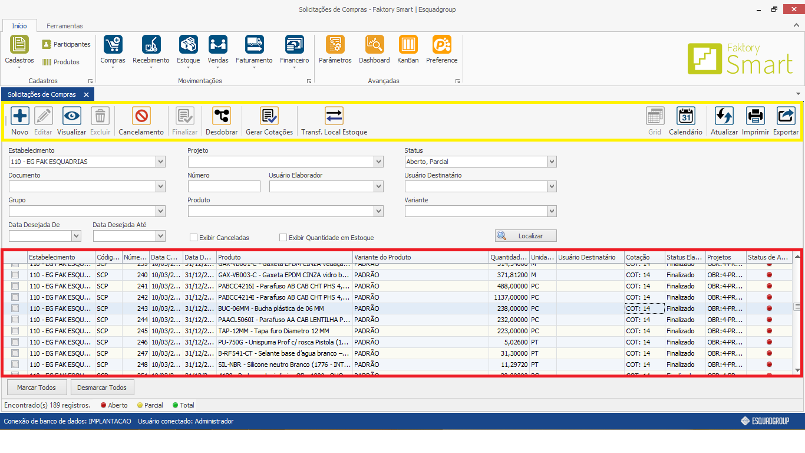
Task: Check the row checkbox for number 243
Action: (x=15, y=308)
